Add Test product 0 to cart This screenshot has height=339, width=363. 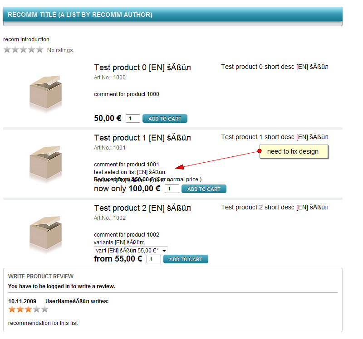tap(165, 119)
